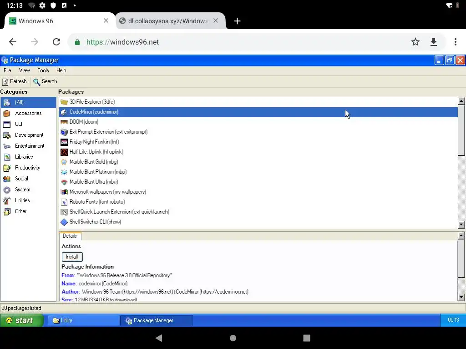Select the Social category icon

[x=7, y=179]
